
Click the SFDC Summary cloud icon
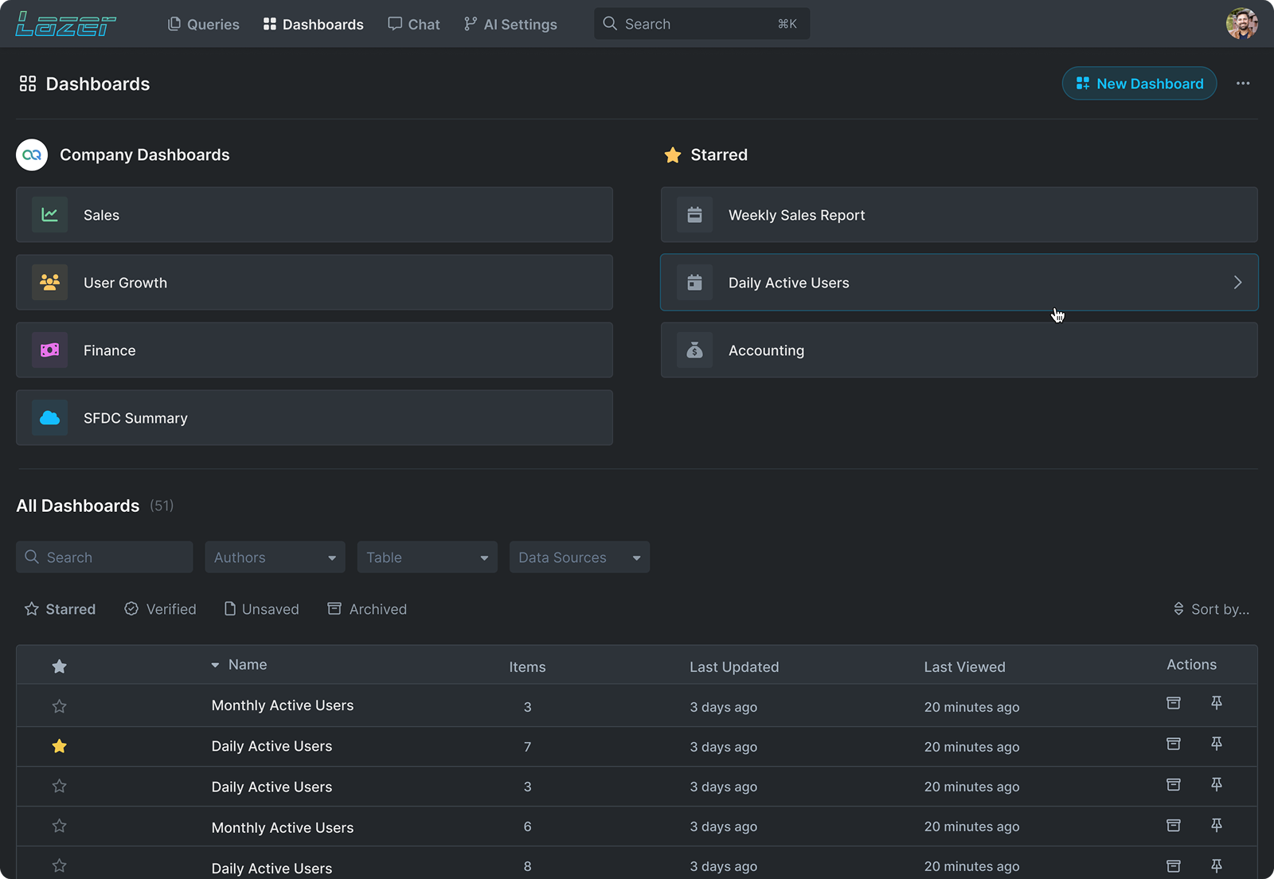(49, 418)
